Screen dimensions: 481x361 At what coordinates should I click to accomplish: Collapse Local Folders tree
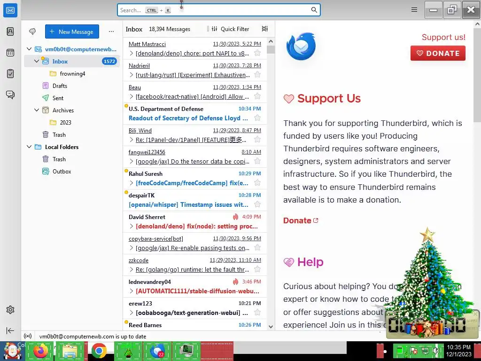[29, 147]
